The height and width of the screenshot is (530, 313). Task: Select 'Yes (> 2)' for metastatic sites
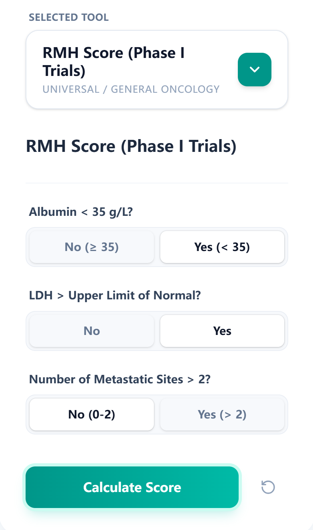(222, 414)
